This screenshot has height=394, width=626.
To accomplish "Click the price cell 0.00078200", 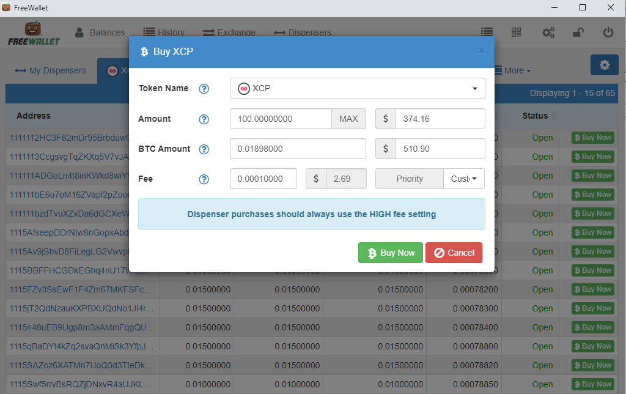I will click(x=475, y=289).
